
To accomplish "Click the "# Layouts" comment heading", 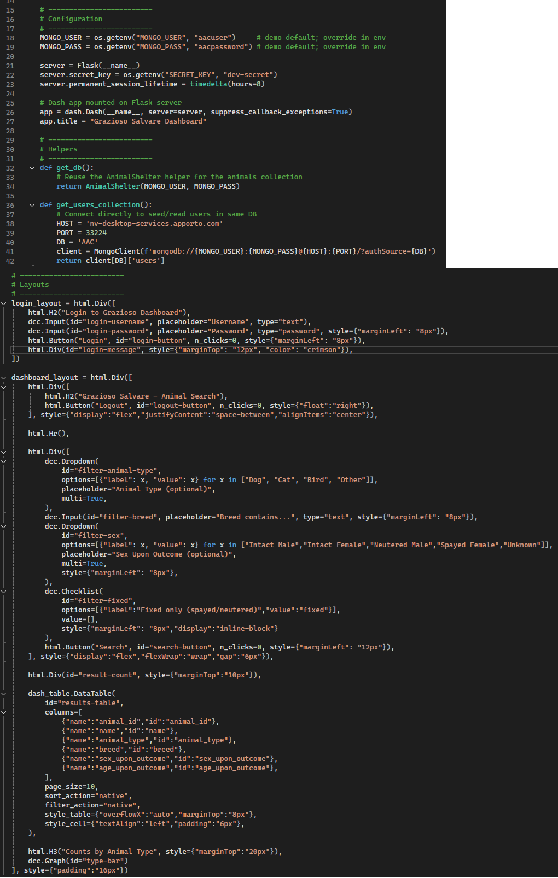I will pos(34,285).
